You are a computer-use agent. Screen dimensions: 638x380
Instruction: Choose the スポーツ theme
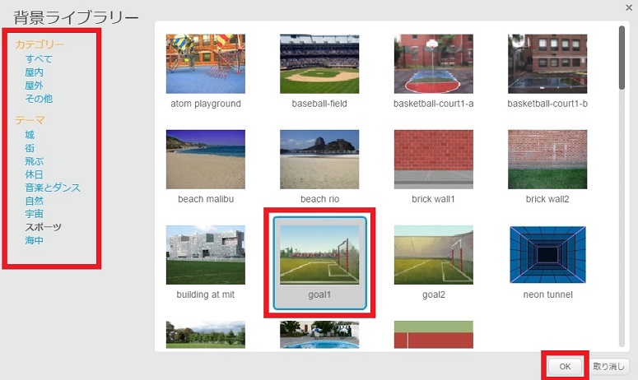tap(44, 227)
